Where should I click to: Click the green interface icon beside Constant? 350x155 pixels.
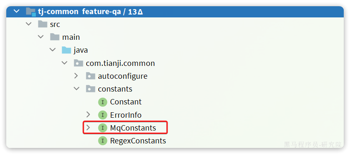102,102
